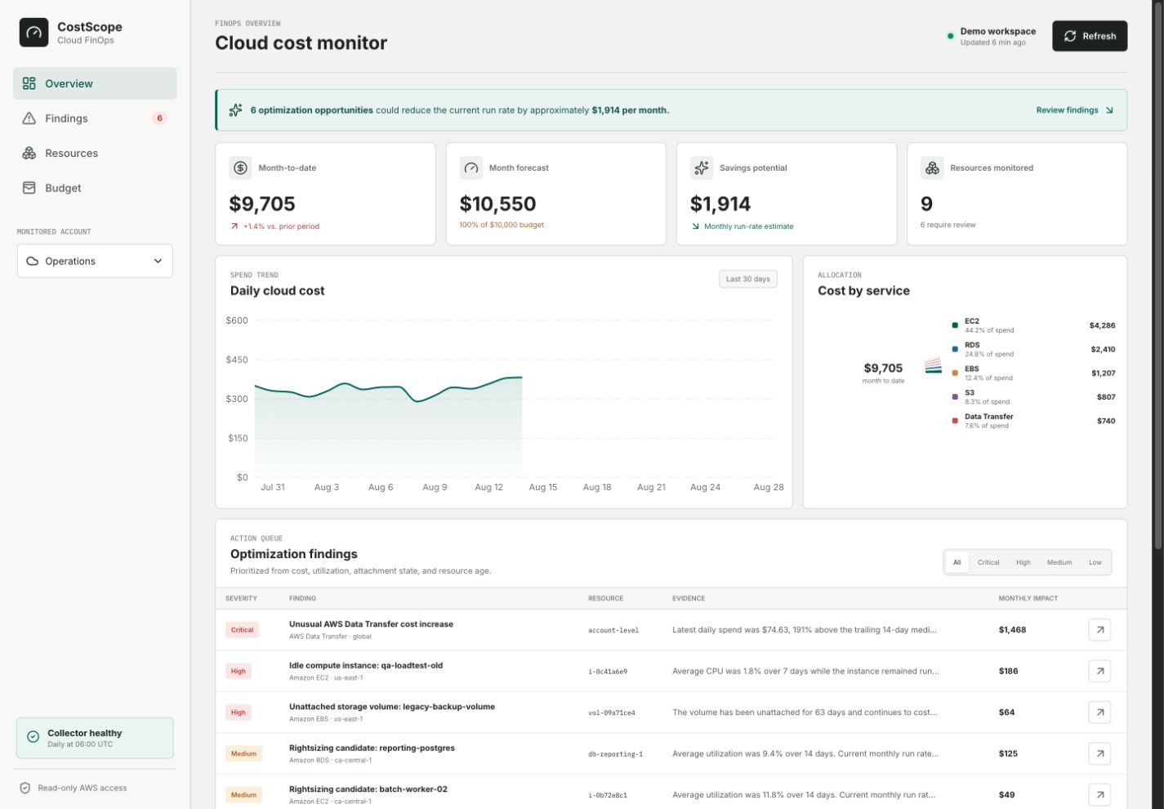Click the $10,550 month forecast value

click(x=497, y=203)
